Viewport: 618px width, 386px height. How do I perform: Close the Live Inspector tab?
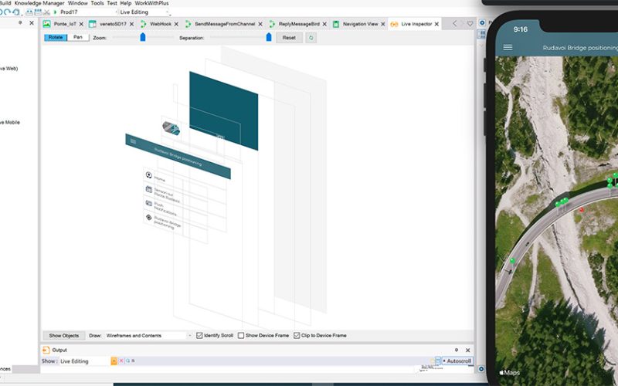tap(436, 24)
